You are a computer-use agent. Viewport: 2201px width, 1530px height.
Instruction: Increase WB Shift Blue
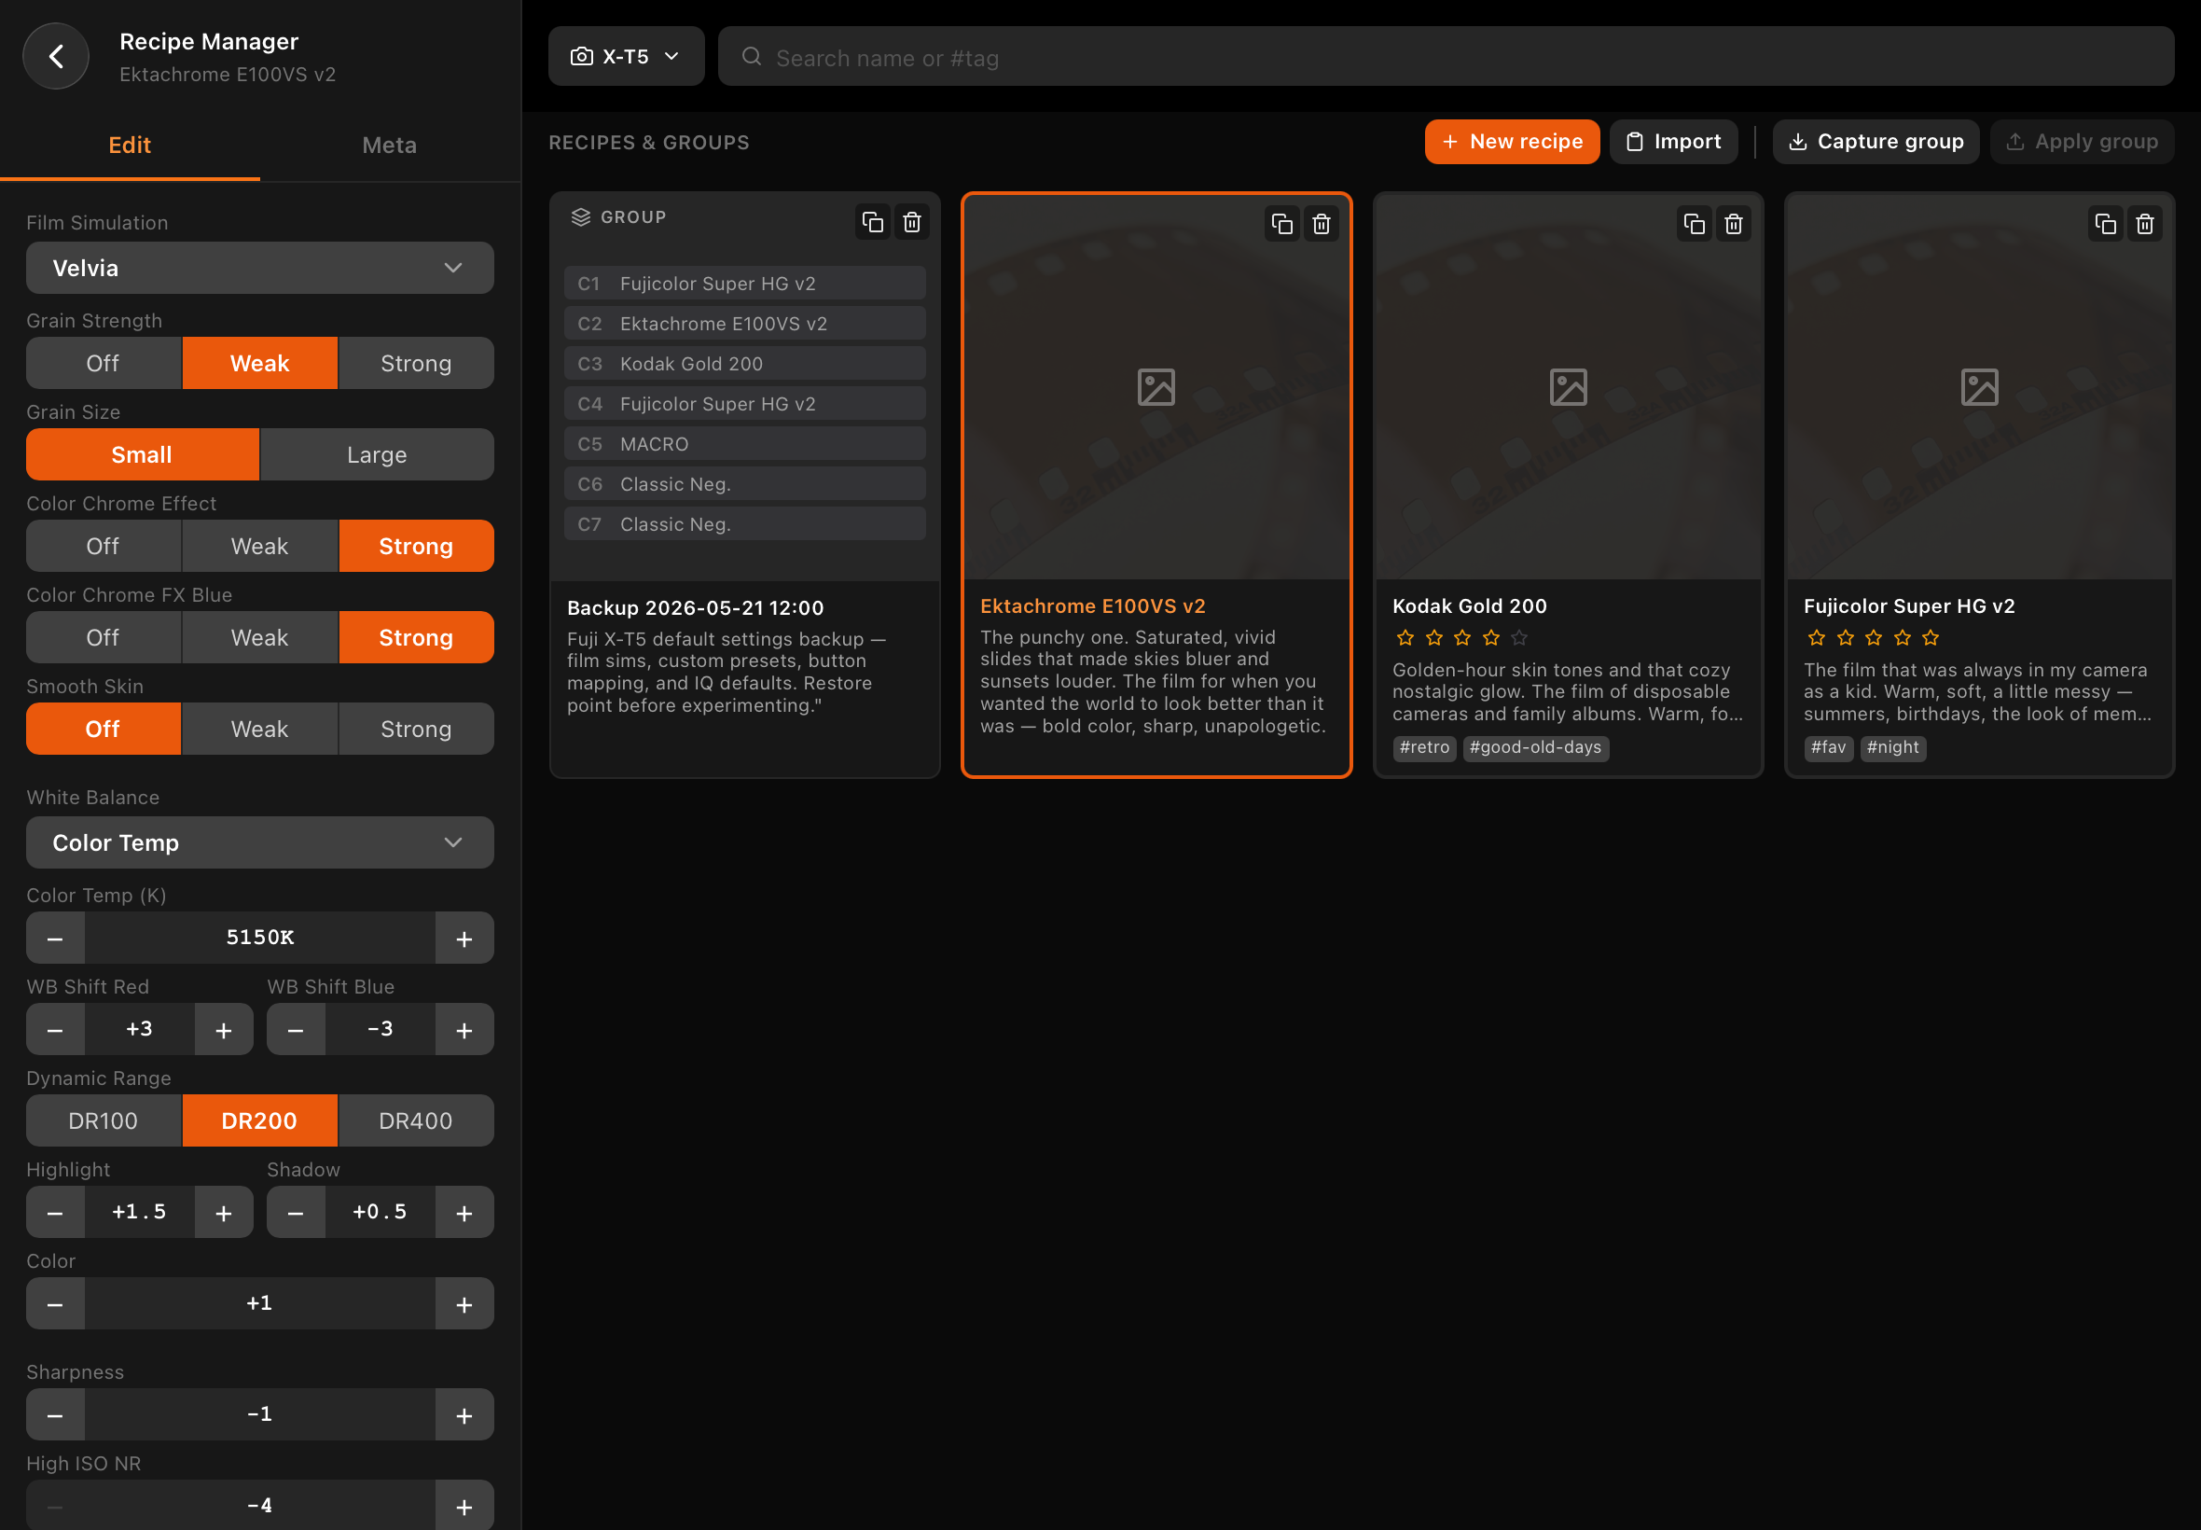click(x=464, y=1030)
